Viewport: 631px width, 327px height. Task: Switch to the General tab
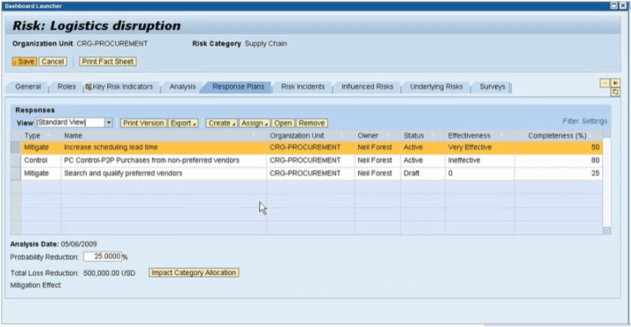(28, 87)
